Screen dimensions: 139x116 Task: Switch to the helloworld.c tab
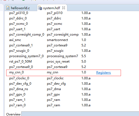click(x=20, y=8)
